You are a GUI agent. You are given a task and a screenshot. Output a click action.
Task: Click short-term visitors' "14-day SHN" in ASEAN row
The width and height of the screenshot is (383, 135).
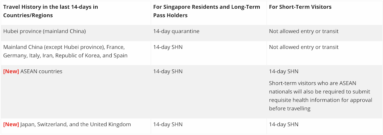(x=283, y=72)
